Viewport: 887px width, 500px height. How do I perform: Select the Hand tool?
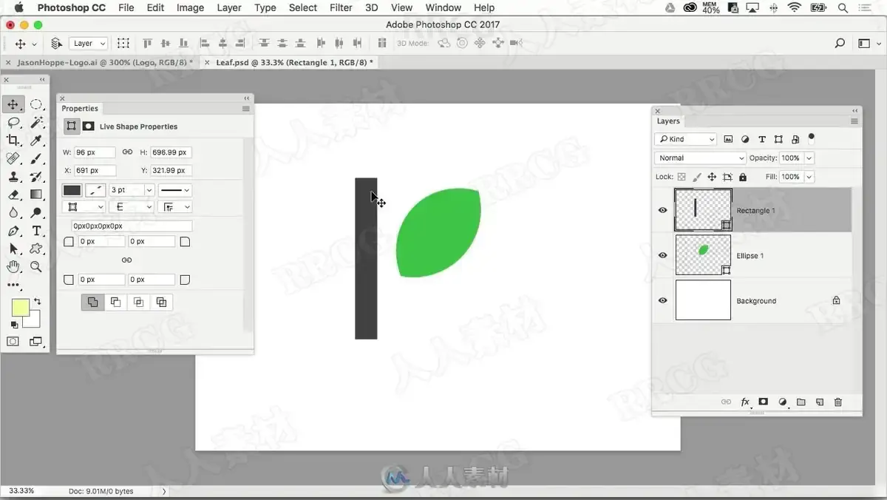13,266
